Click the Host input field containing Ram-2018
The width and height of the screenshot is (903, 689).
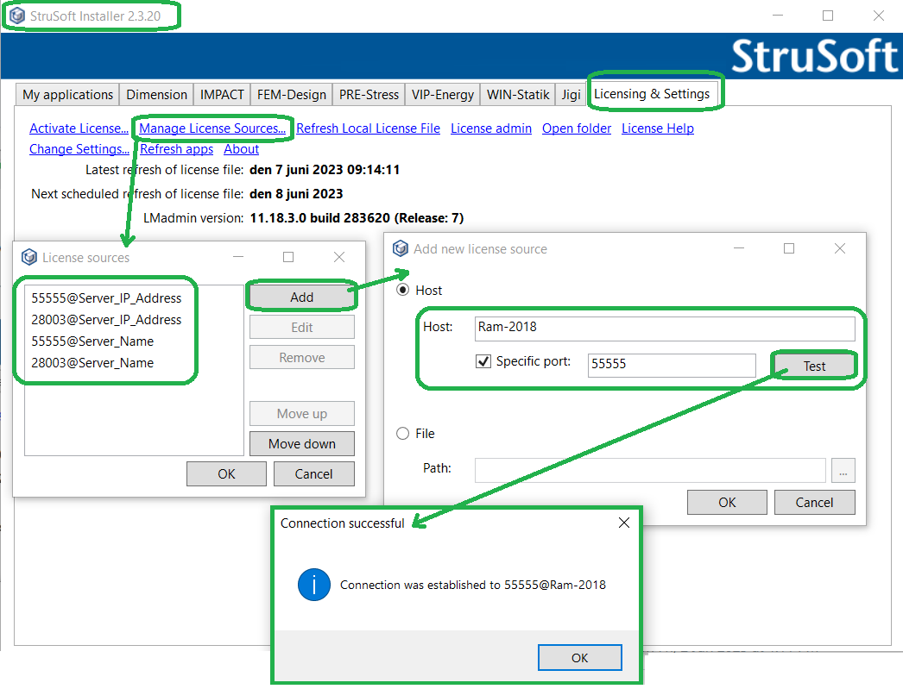pyautogui.click(x=665, y=329)
